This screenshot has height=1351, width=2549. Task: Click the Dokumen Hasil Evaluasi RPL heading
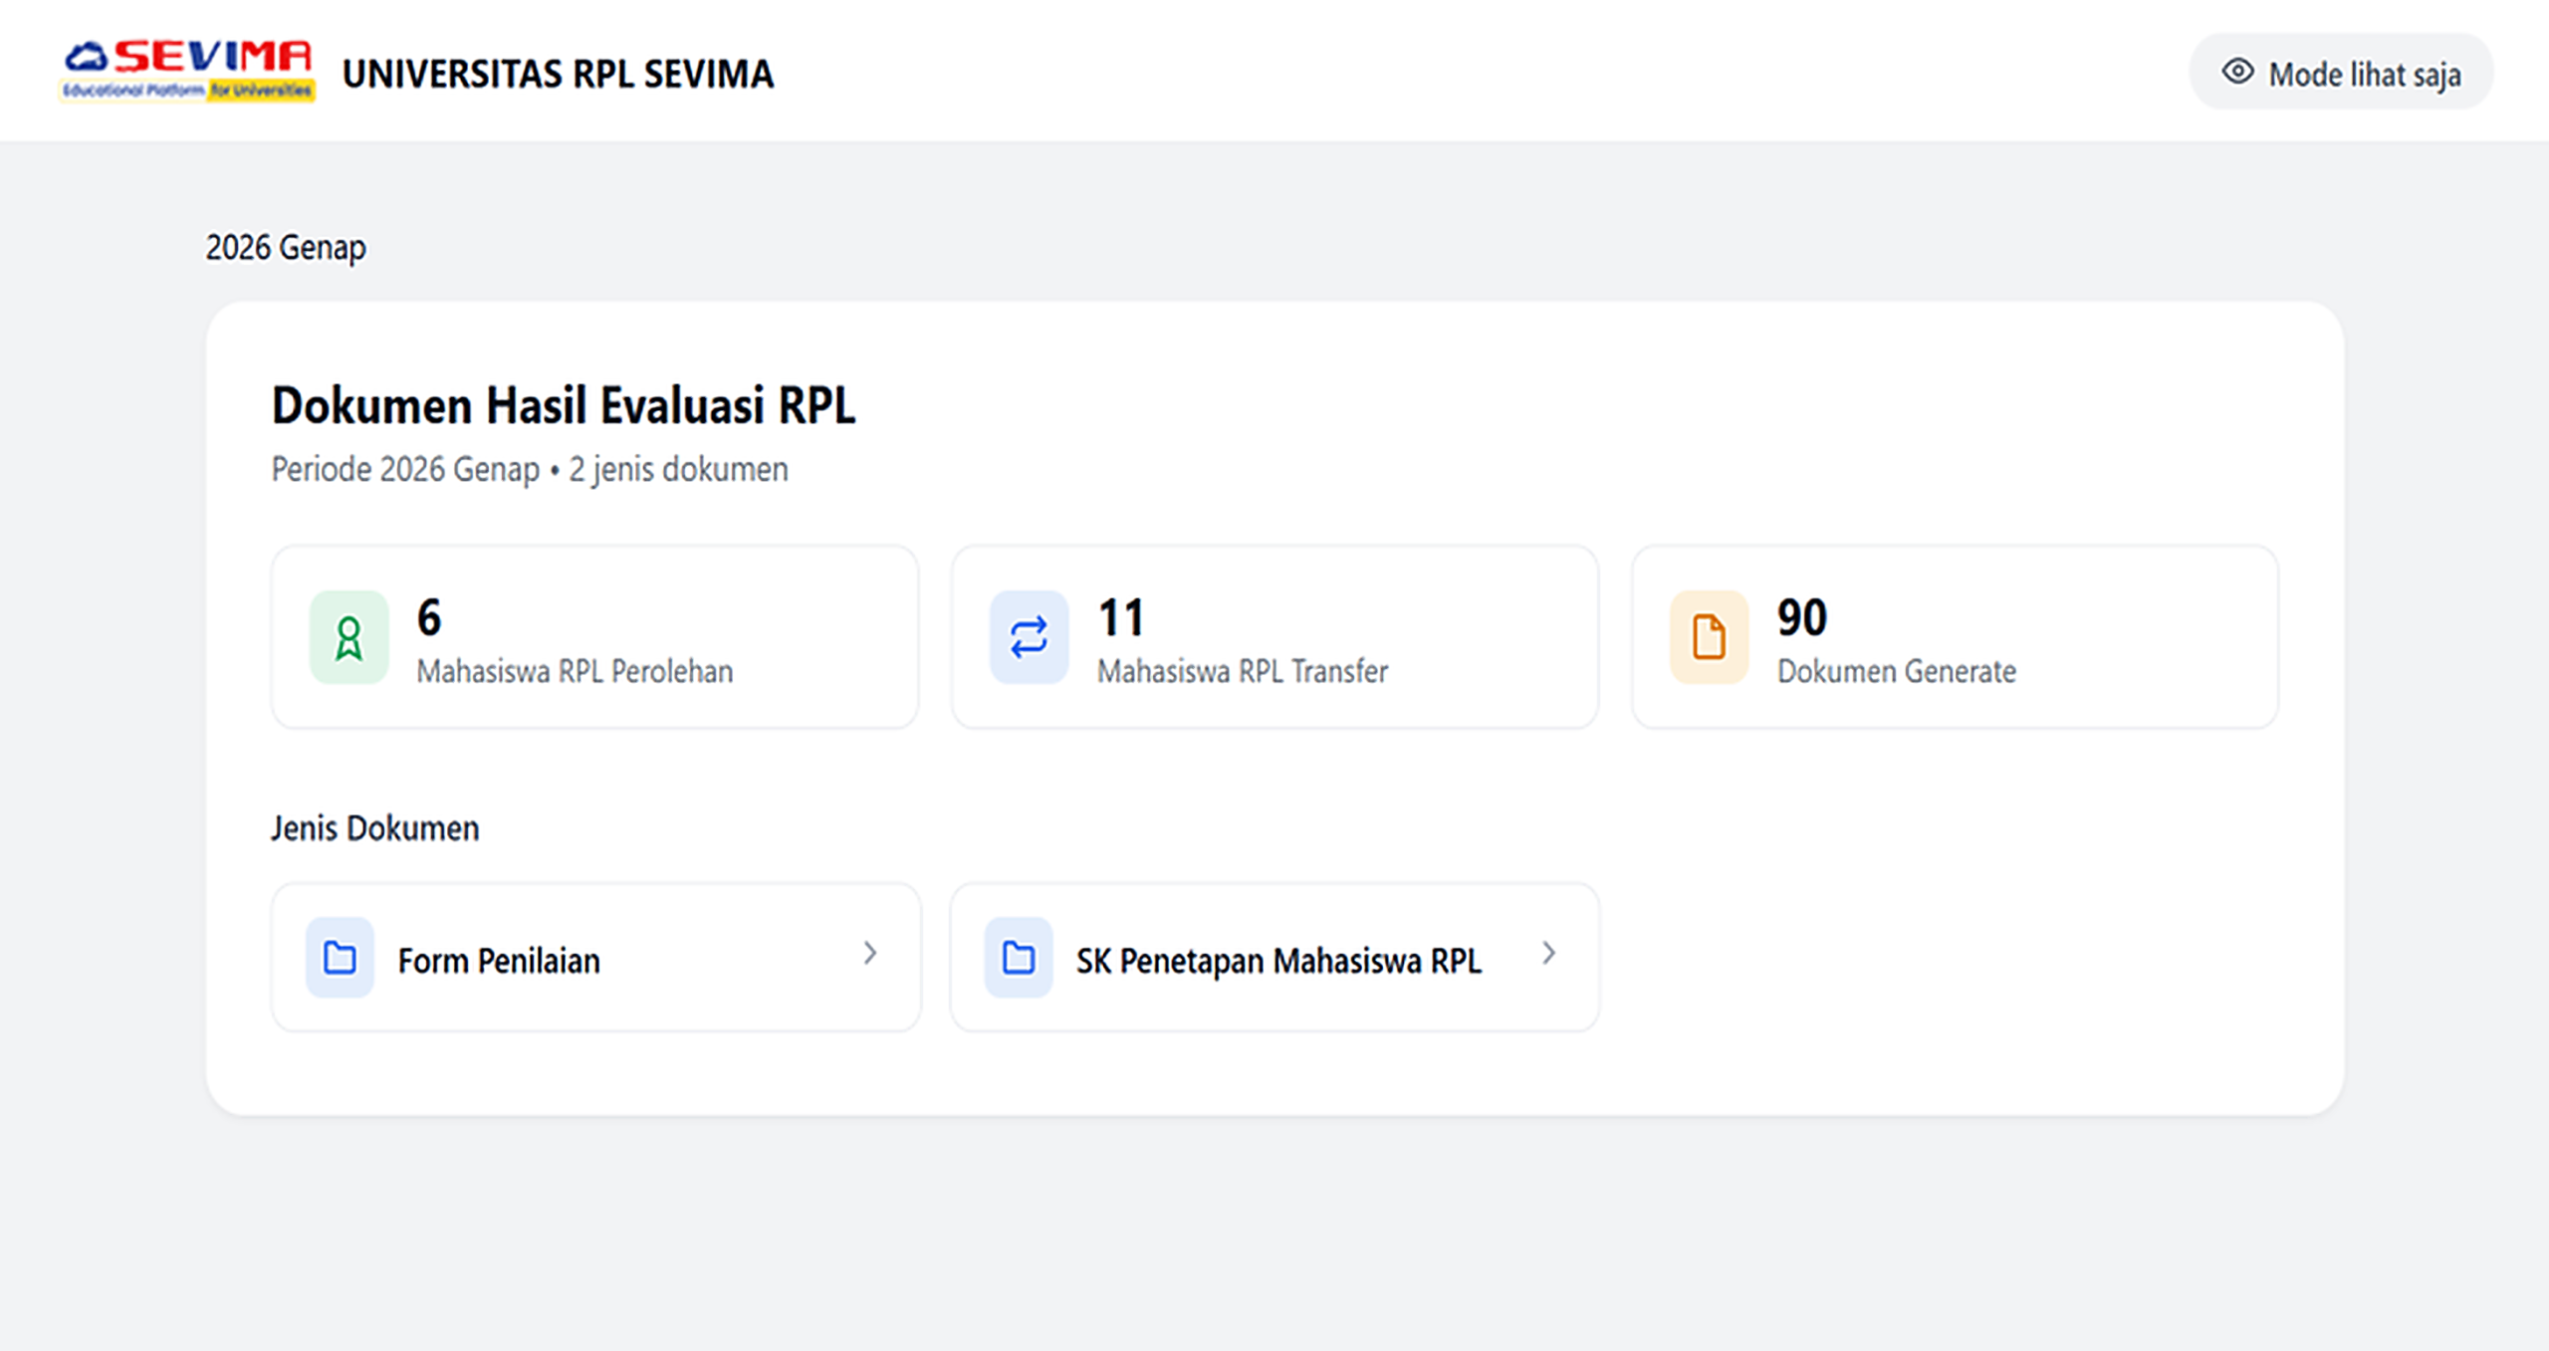(x=564, y=405)
